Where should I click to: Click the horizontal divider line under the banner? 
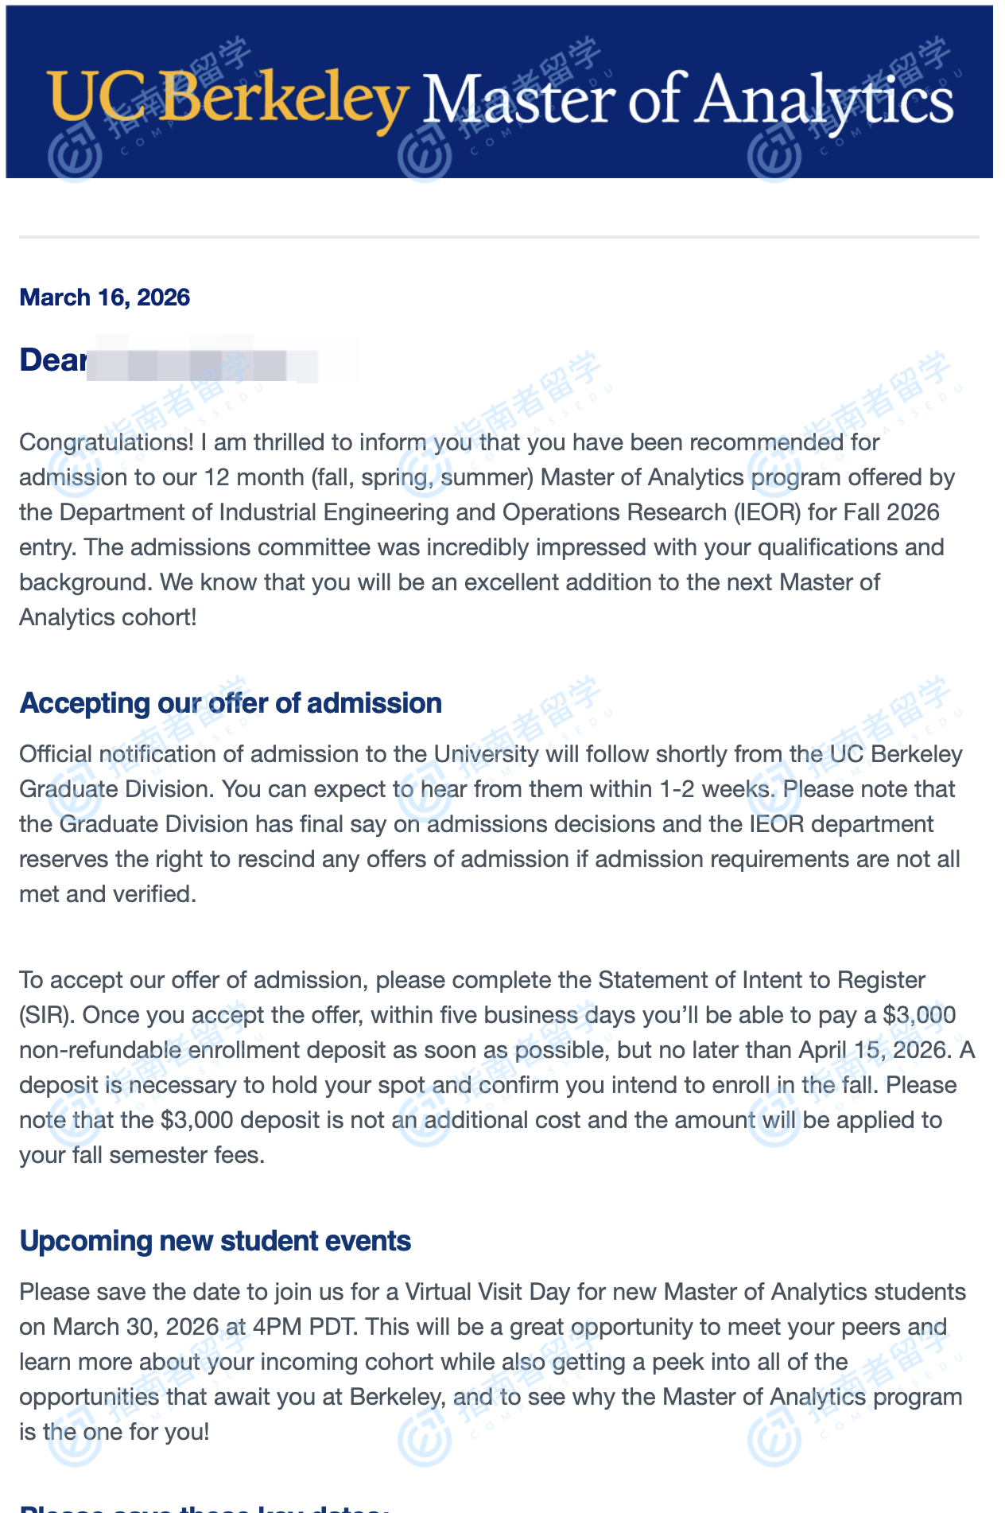coord(499,237)
